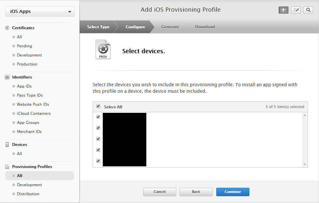Click the Certificates seal icon
Viewport: 319px width, 203px height.
(7, 28)
